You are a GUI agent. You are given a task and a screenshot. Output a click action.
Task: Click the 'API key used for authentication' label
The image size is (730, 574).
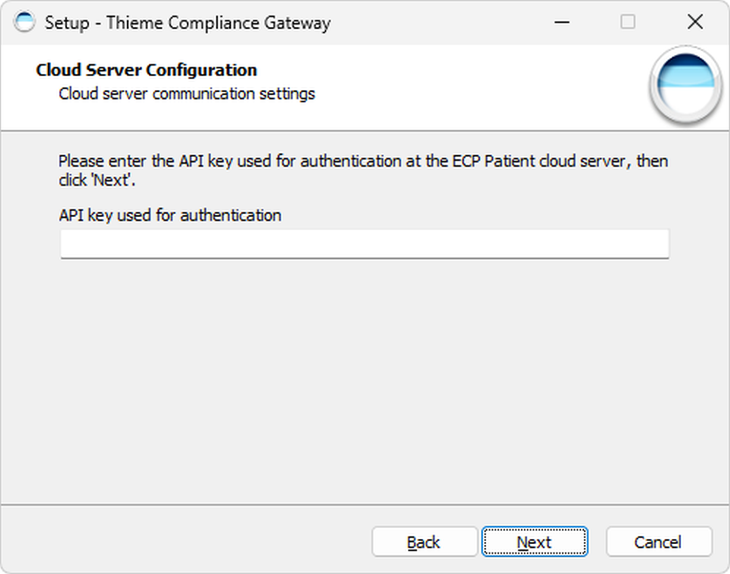coord(170,215)
